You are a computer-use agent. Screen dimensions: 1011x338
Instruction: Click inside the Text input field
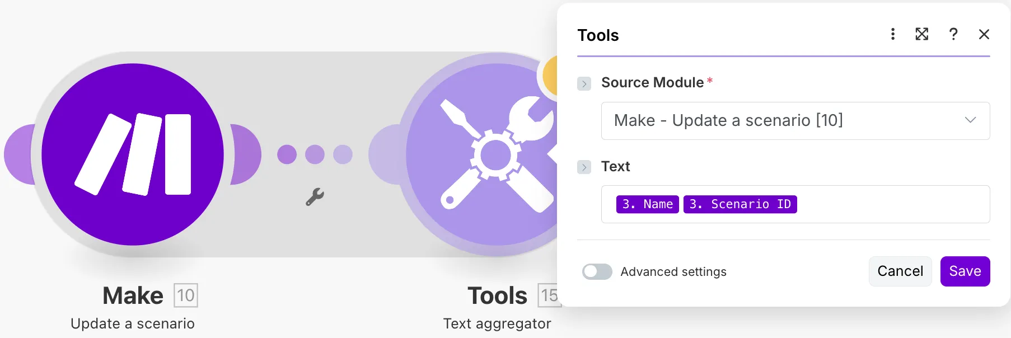(795, 204)
